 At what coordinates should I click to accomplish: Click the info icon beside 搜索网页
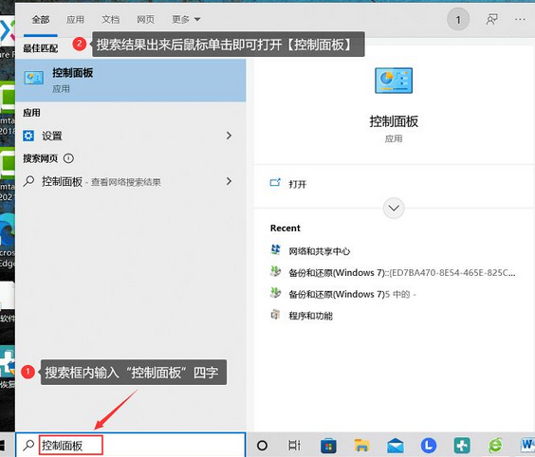coord(68,158)
